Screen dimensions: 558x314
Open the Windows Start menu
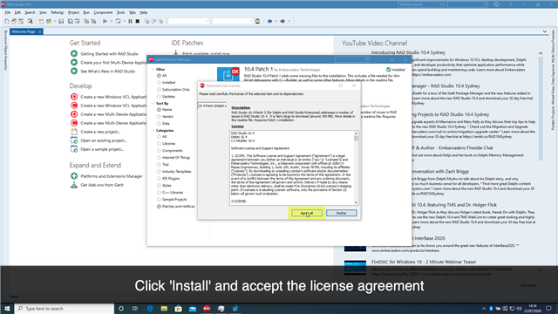(x=7, y=309)
